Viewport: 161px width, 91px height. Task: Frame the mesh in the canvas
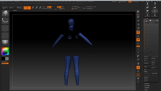tap(138, 53)
